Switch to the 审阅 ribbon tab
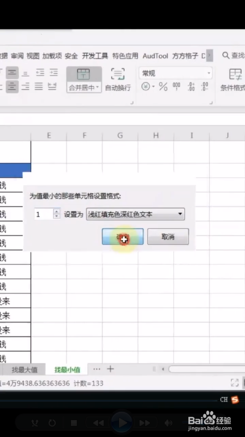Viewport: 245px width, 437px height. [17, 56]
